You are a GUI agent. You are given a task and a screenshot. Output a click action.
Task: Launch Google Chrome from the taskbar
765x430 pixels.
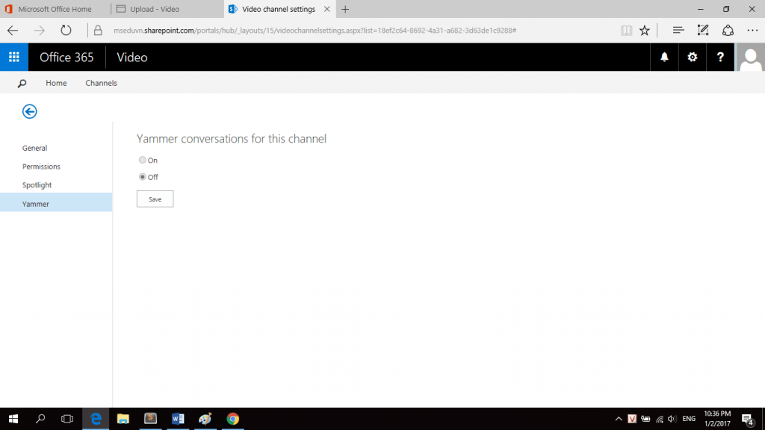pos(233,419)
